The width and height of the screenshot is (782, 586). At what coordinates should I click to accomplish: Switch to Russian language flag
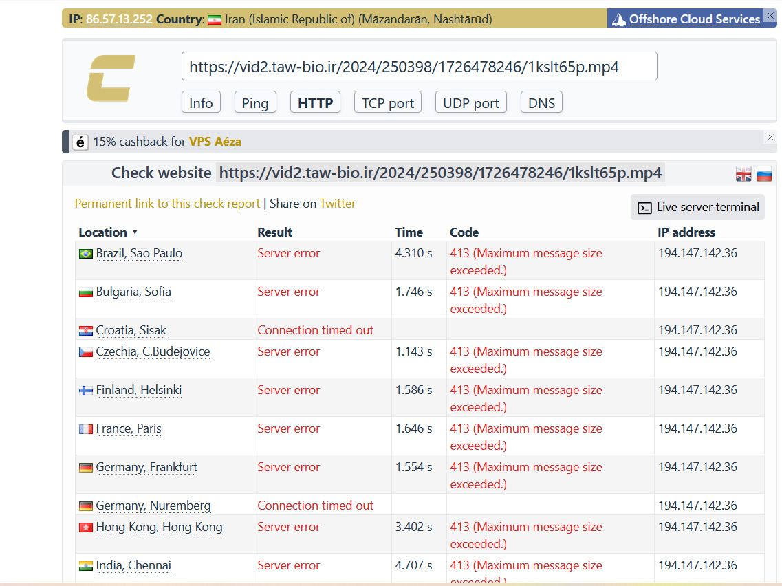(764, 174)
